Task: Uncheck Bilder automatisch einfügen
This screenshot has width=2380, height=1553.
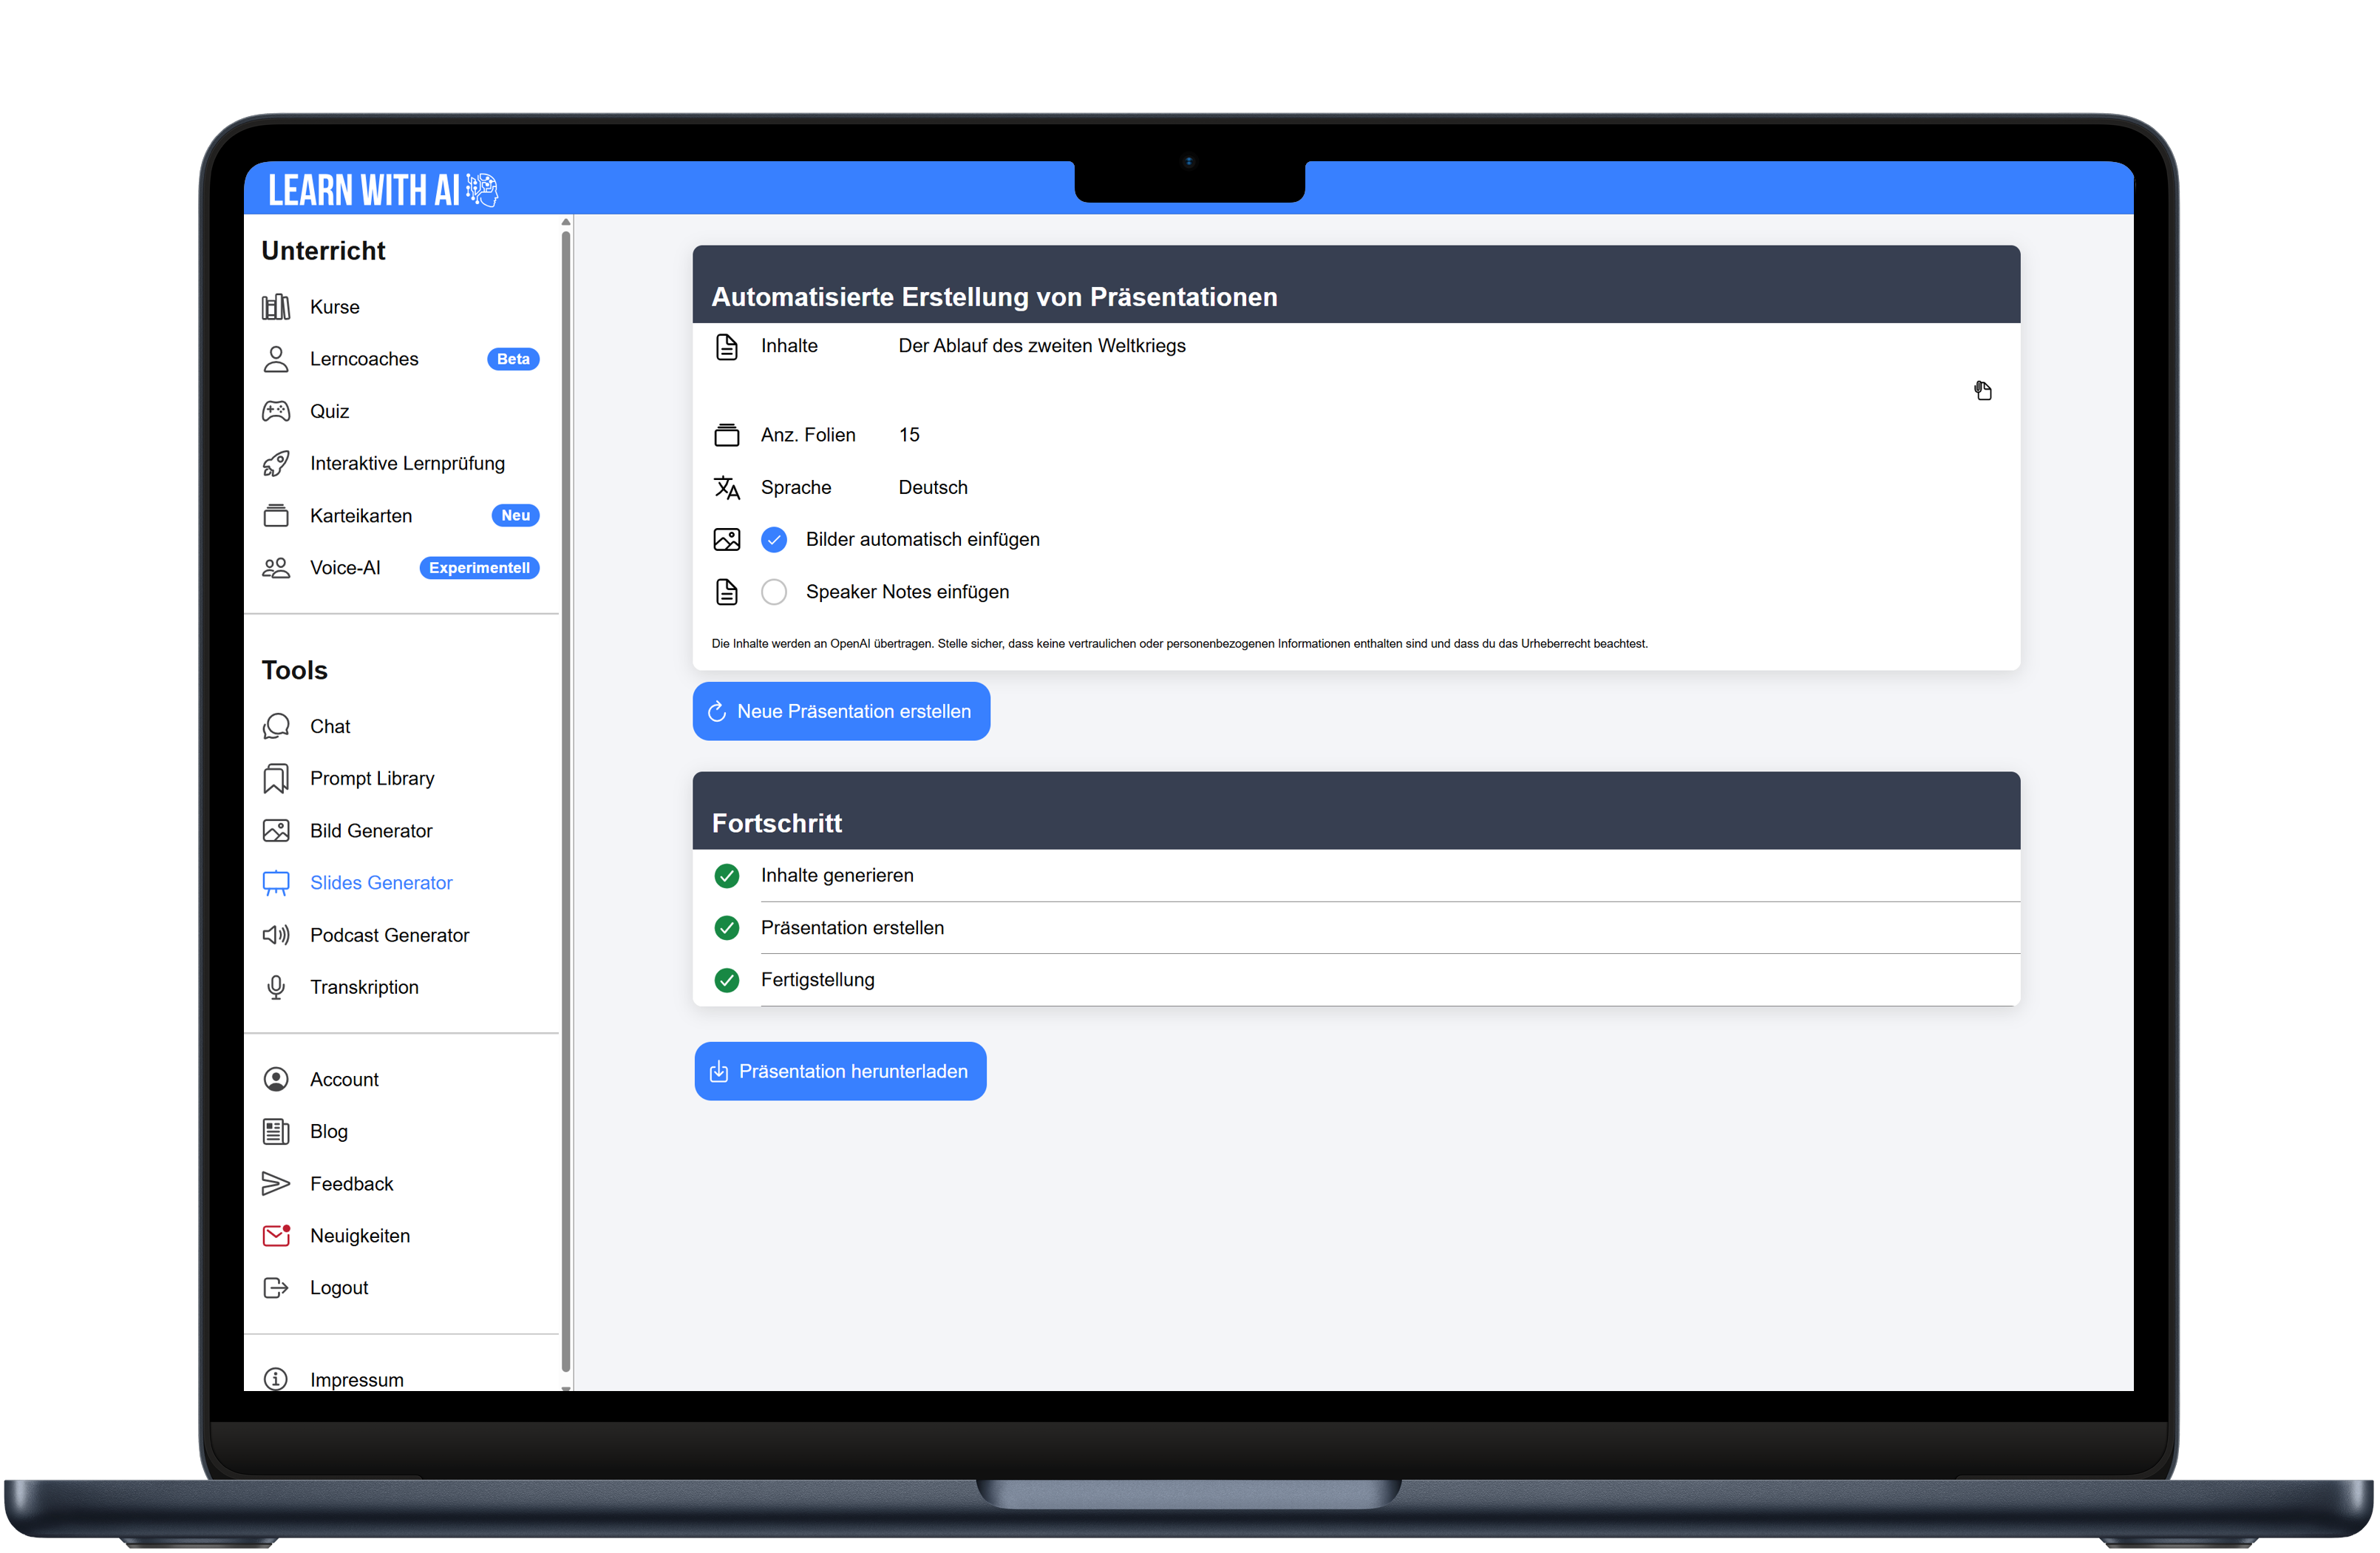Action: pos(774,541)
